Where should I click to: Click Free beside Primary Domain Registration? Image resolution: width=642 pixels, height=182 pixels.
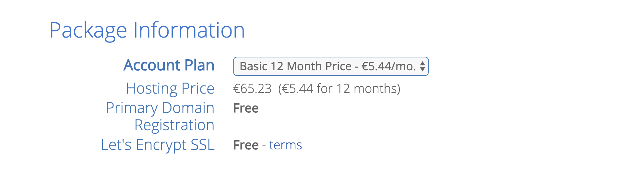pyautogui.click(x=246, y=108)
